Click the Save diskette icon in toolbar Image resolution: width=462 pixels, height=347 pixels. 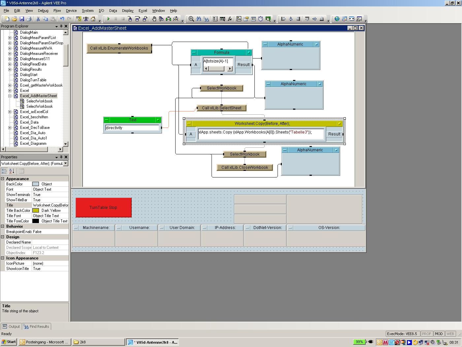(22, 19)
